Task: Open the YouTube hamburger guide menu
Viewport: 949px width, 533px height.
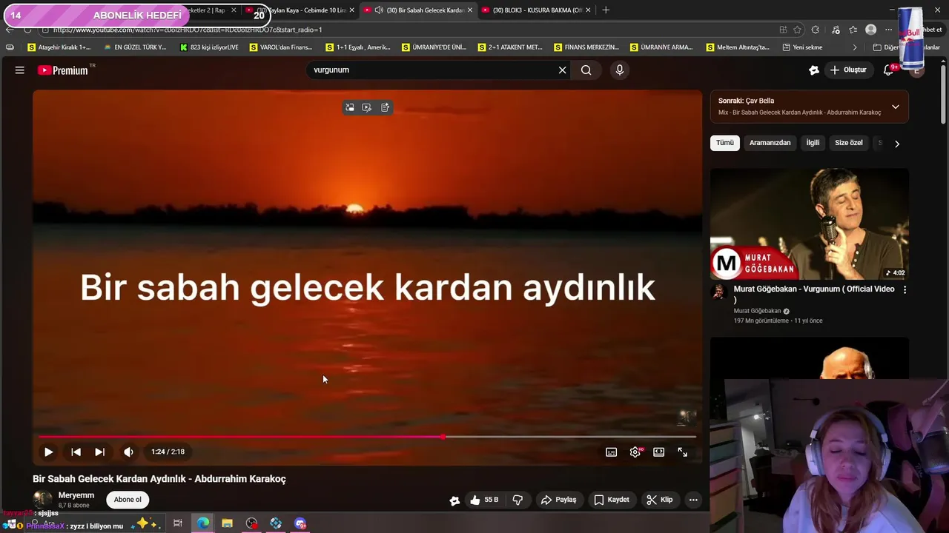Action: [20, 70]
